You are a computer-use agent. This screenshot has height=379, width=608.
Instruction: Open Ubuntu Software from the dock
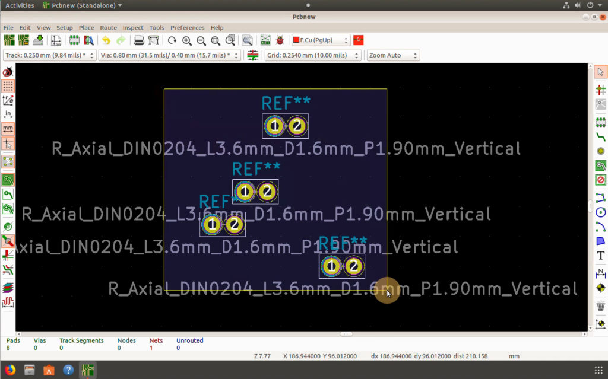49,370
